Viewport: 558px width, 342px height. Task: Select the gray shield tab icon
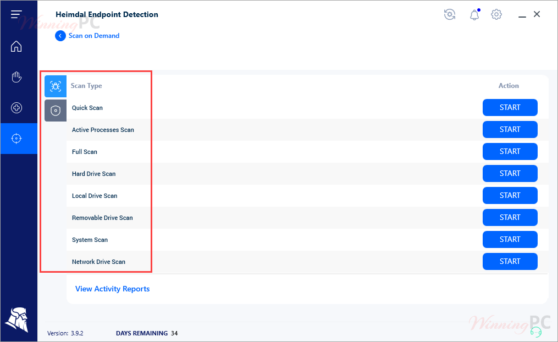pos(56,111)
